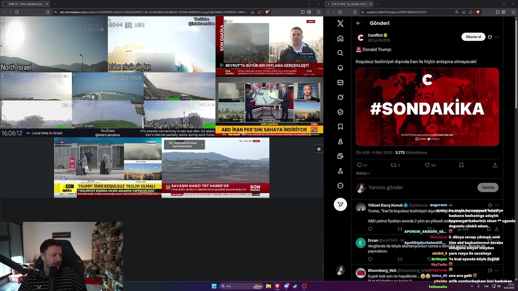Open Multi TV settings gear icon

pos(318,149)
